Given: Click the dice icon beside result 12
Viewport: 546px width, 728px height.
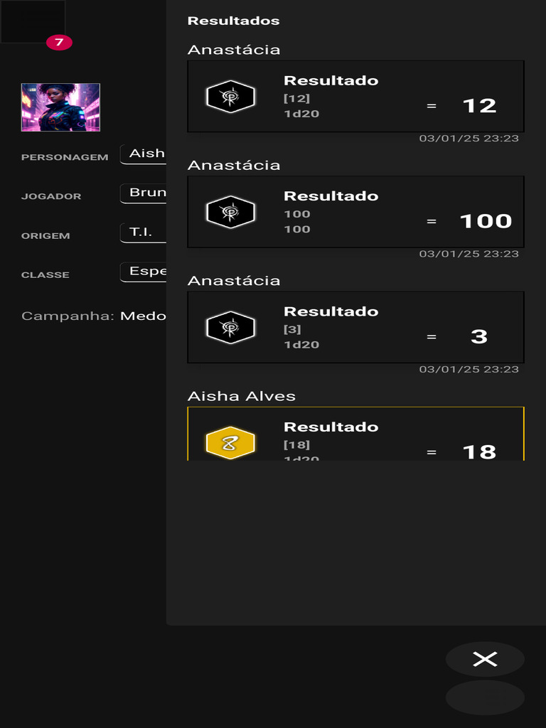Looking at the screenshot, I should (x=230, y=97).
